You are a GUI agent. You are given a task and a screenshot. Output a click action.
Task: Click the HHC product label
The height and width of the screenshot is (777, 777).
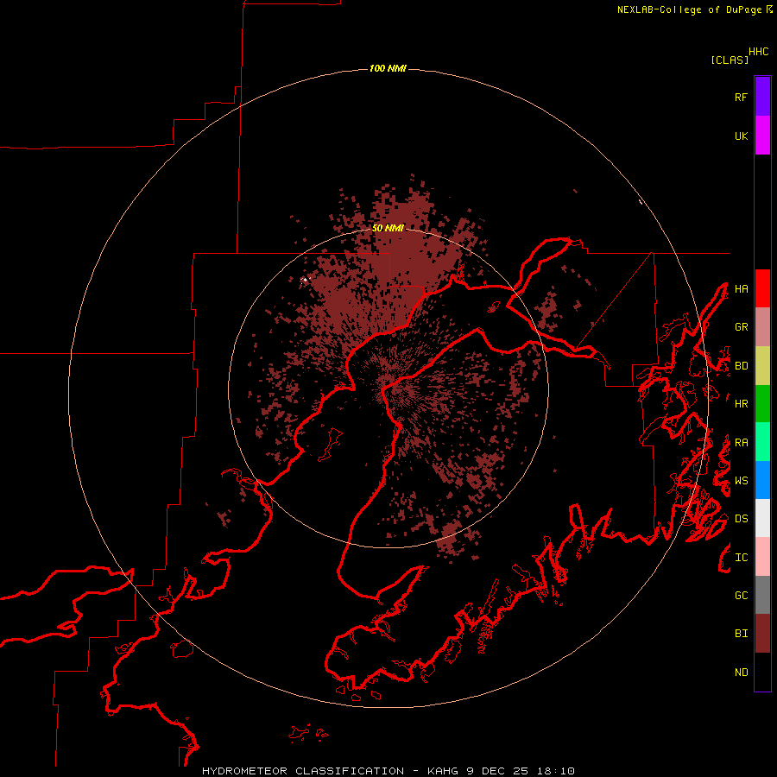click(758, 52)
